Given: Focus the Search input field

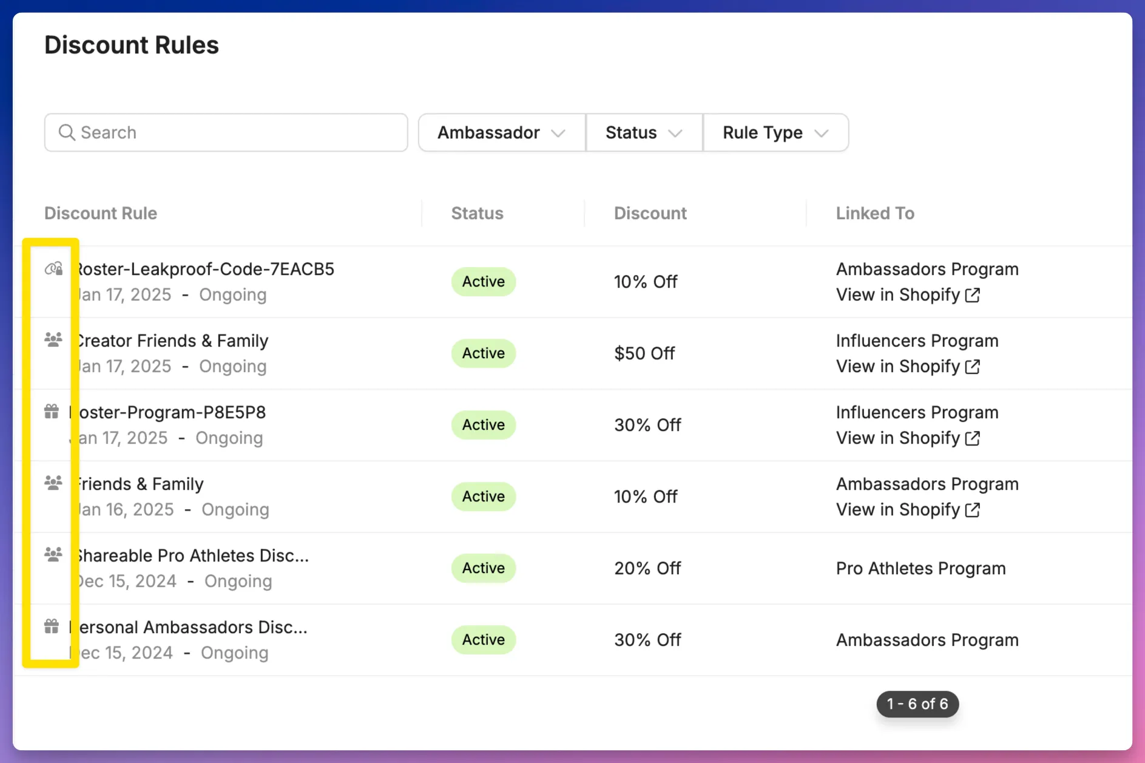Looking at the screenshot, I should (226, 132).
